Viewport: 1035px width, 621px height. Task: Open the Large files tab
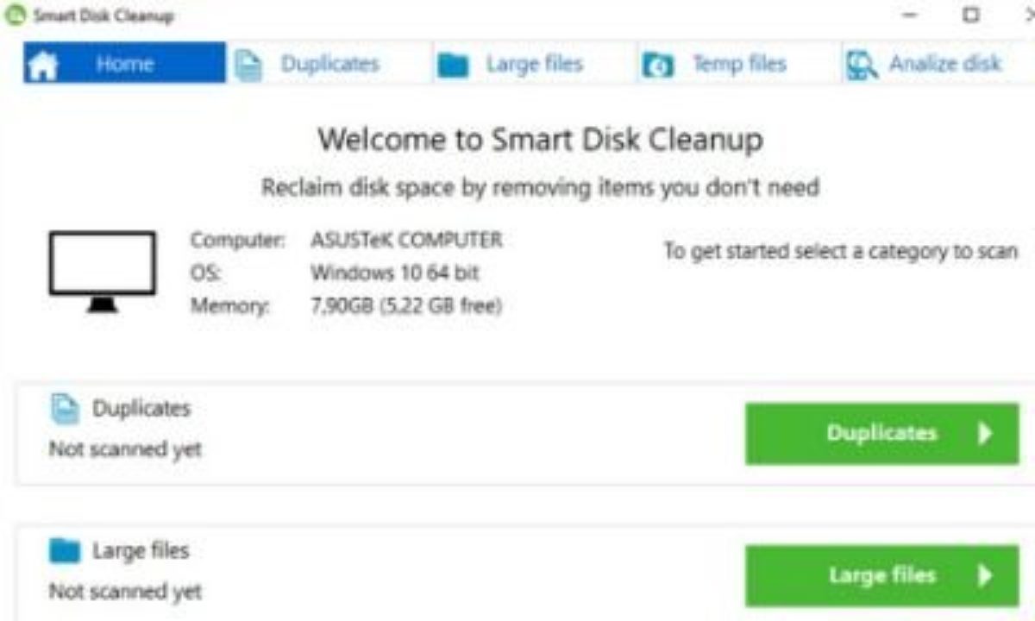click(534, 64)
